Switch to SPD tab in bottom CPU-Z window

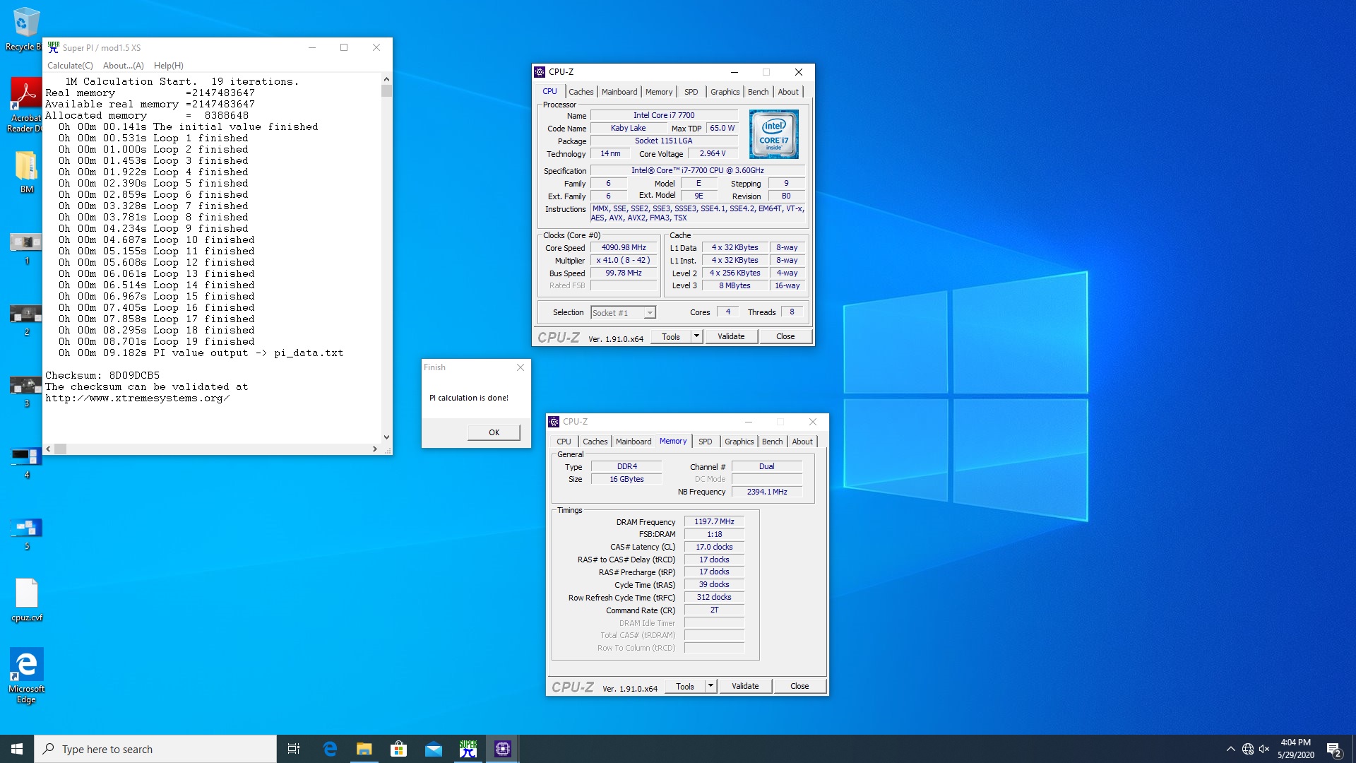[x=706, y=442]
